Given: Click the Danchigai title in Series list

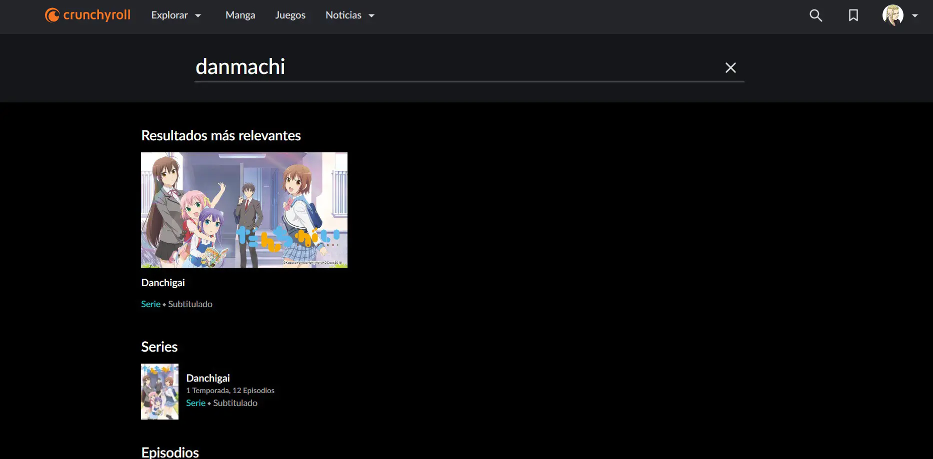Looking at the screenshot, I should [x=208, y=378].
